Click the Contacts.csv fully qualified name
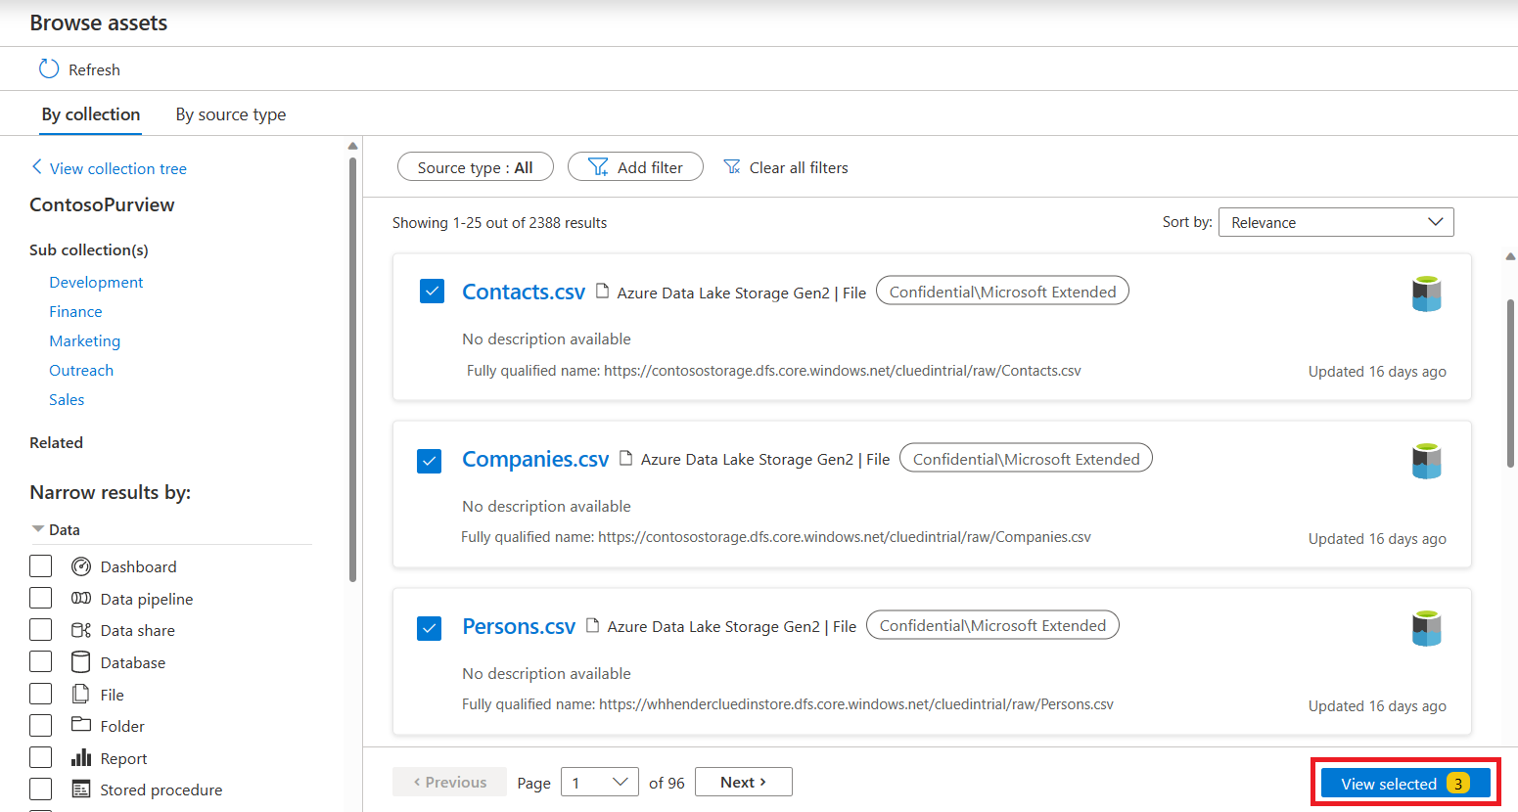Viewport: 1518px width, 812px height. point(774,371)
